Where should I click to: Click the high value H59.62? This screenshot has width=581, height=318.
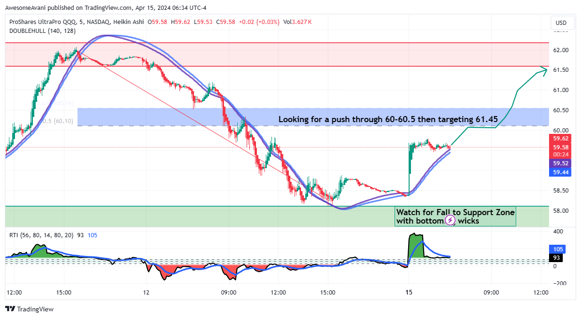(180, 22)
